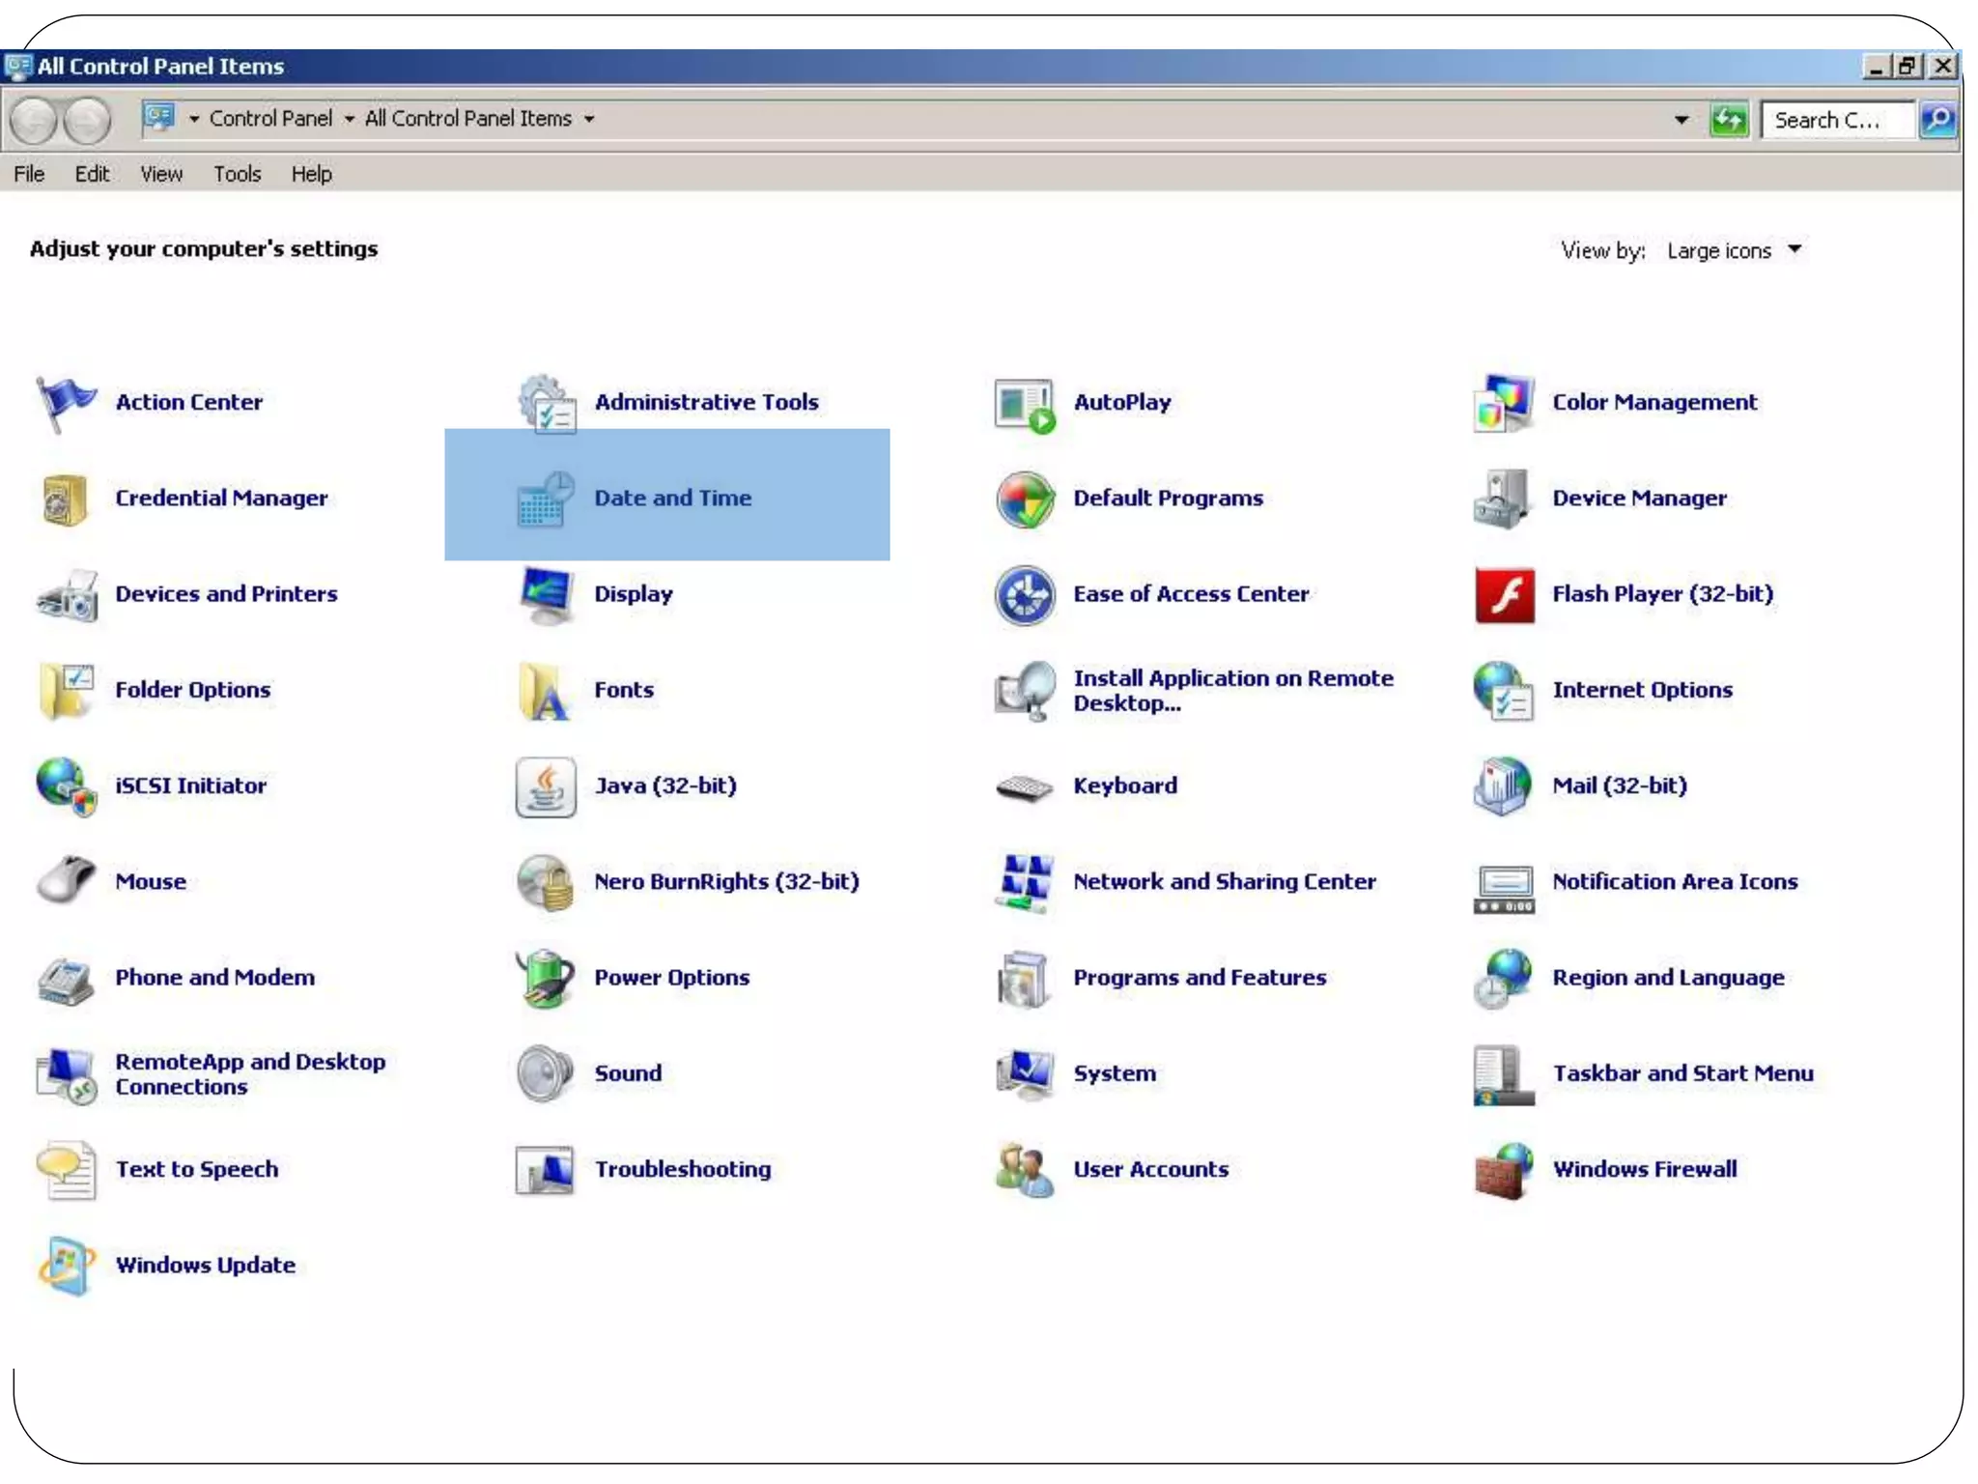Open the User Accounts icon
This screenshot has height=1484, width=1978.
click(1025, 1169)
